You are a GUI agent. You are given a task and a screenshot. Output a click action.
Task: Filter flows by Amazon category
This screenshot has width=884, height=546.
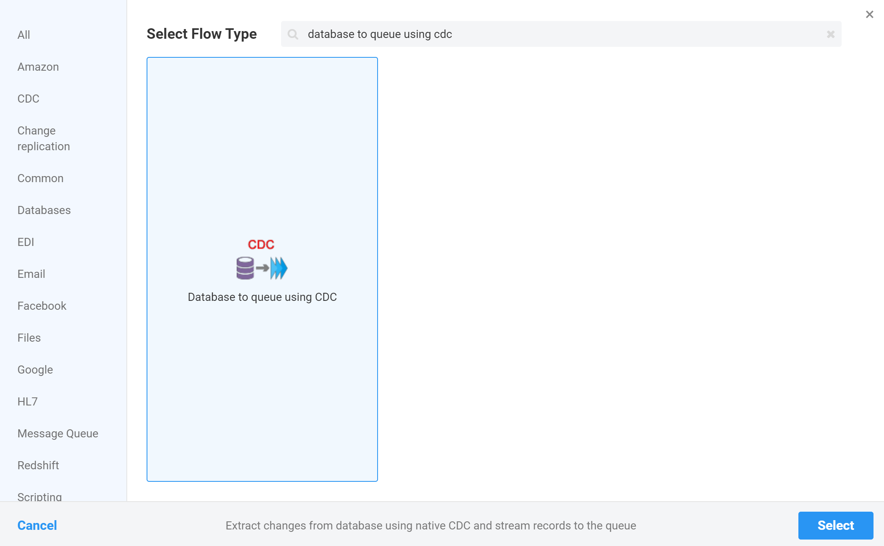coord(38,67)
